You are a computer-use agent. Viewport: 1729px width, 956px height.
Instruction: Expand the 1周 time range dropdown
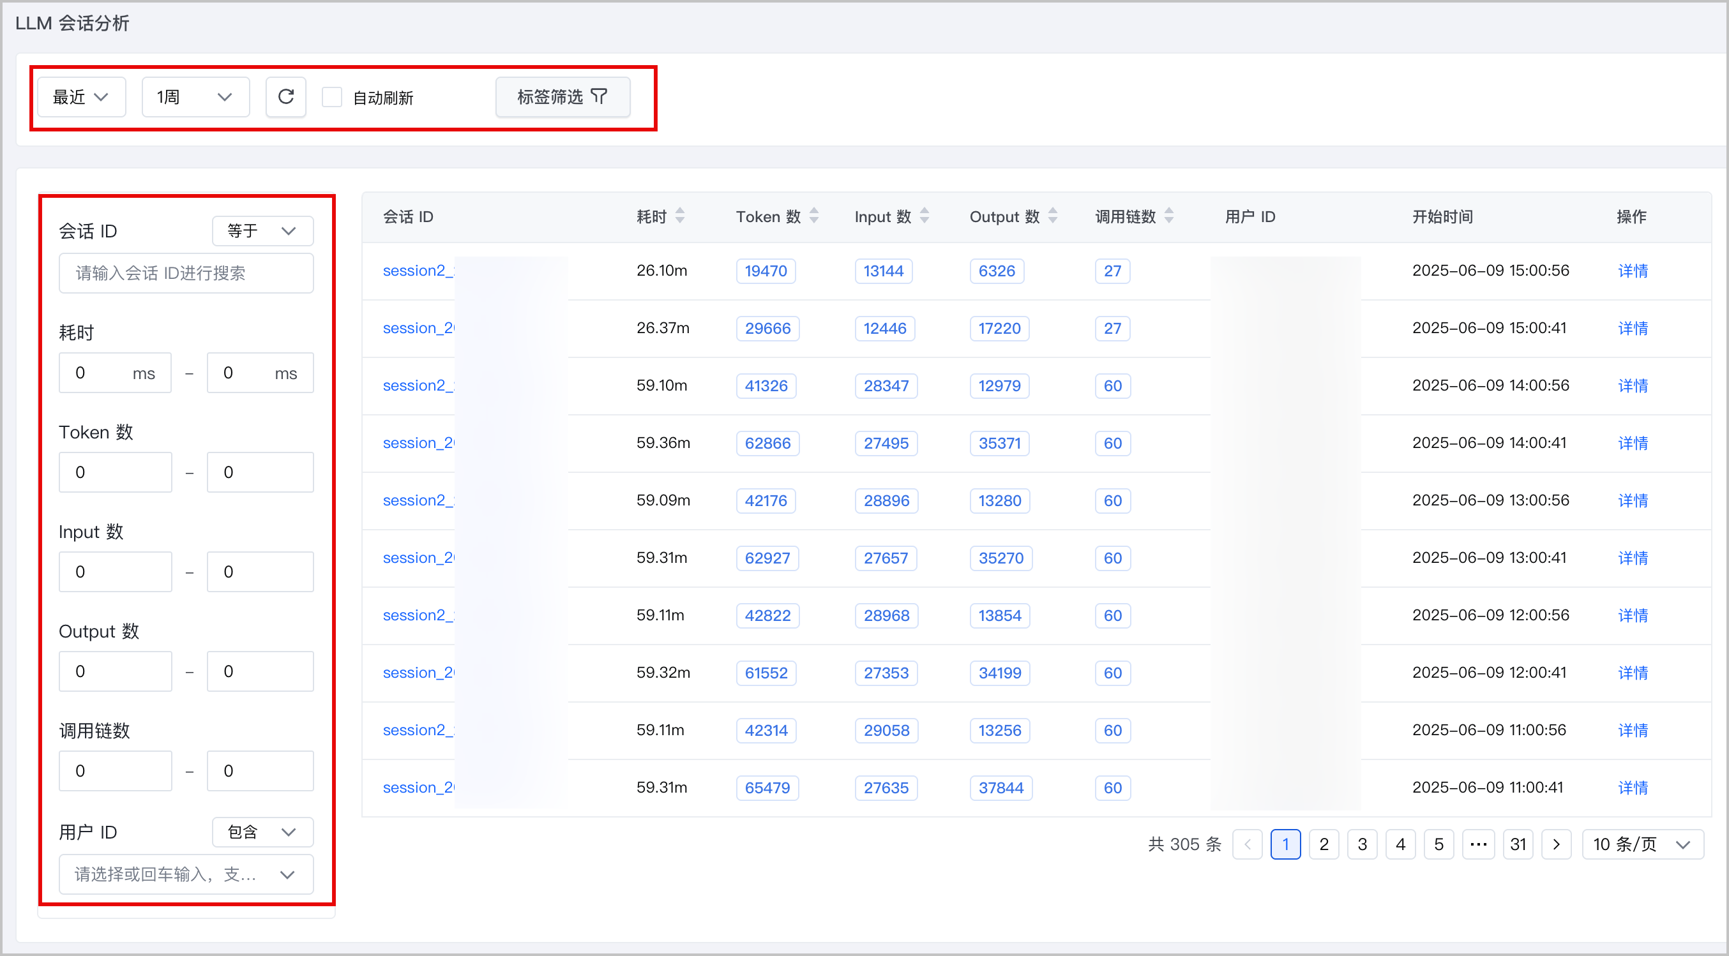195,97
